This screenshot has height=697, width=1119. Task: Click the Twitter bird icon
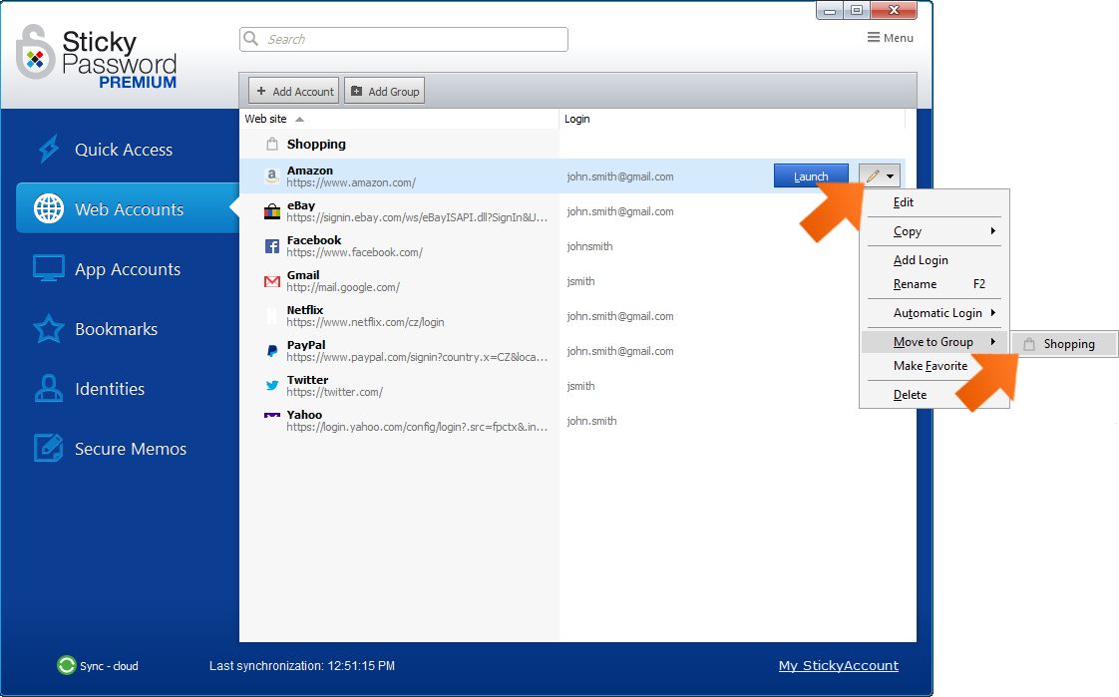click(x=272, y=385)
